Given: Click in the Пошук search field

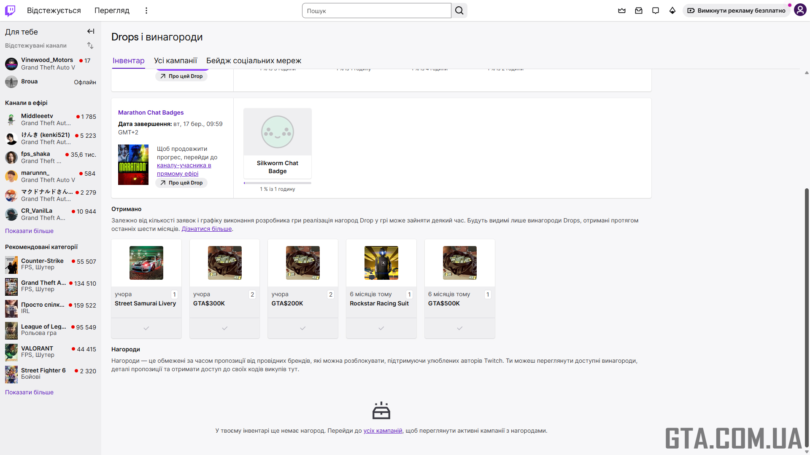Looking at the screenshot, I should [376, 11].
